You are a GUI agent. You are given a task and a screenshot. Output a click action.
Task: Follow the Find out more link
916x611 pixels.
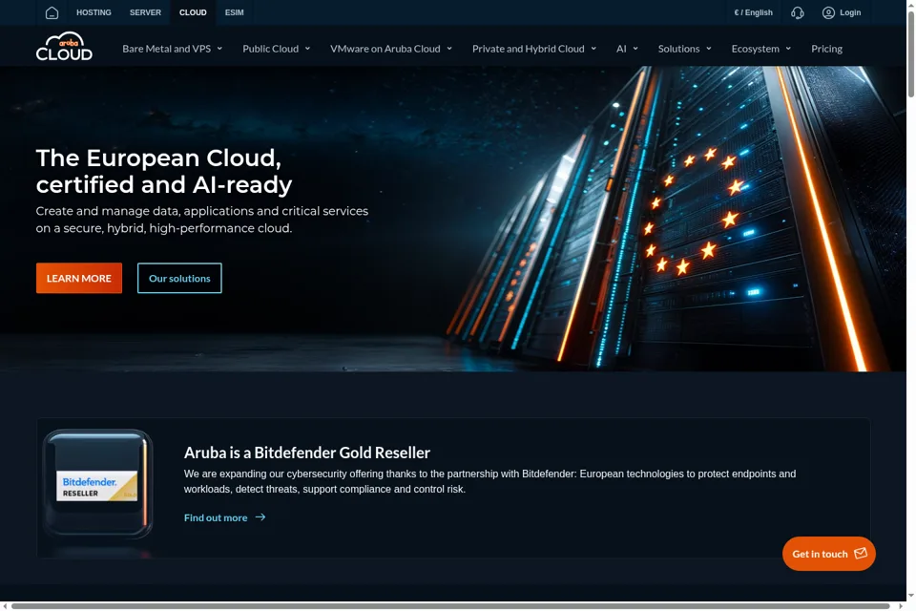point(216,517)
